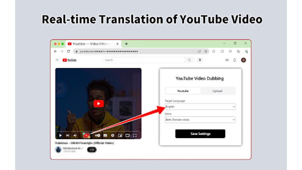The image size is (302, 170).
Task: Close the Youtobe Video Information tab
Action: click(117, 44)
